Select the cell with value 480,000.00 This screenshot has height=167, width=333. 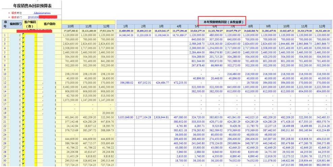pyautogui.click(x=215, y=35)
